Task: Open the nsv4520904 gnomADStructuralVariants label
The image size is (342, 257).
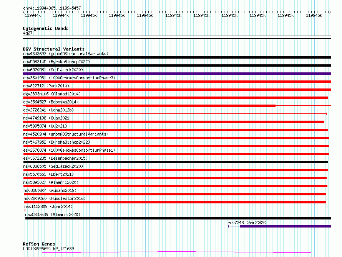Action: [x=66, y=134]
